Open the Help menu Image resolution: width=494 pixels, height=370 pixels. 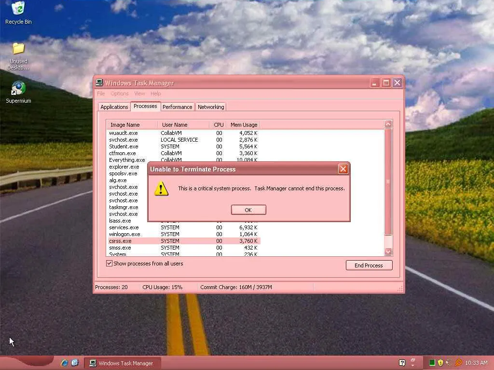(156, 93)
